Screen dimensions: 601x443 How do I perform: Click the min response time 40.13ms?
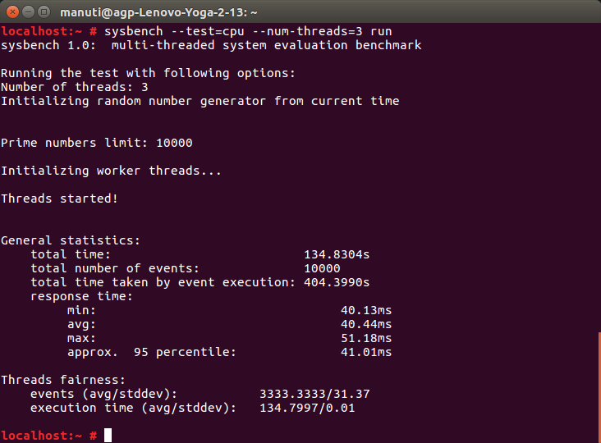coord(366,310)
